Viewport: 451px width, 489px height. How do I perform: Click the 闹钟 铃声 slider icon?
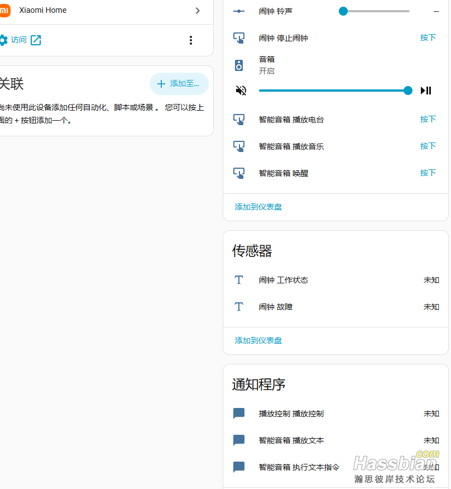pos(239,11)
